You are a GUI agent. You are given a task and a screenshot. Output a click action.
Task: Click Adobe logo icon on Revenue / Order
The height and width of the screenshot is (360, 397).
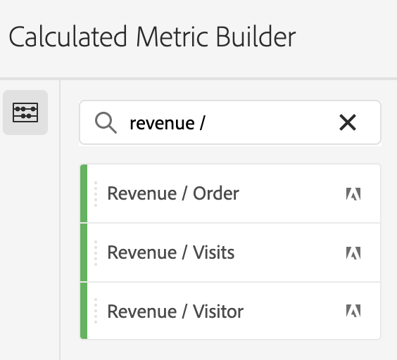(353, 194)
